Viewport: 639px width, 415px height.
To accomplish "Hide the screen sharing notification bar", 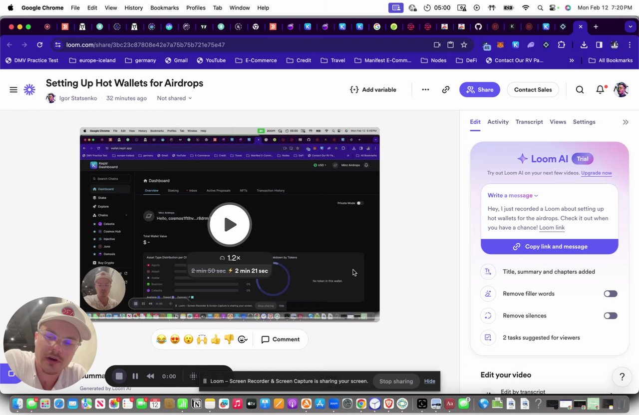I will click(x=430, y=381).
